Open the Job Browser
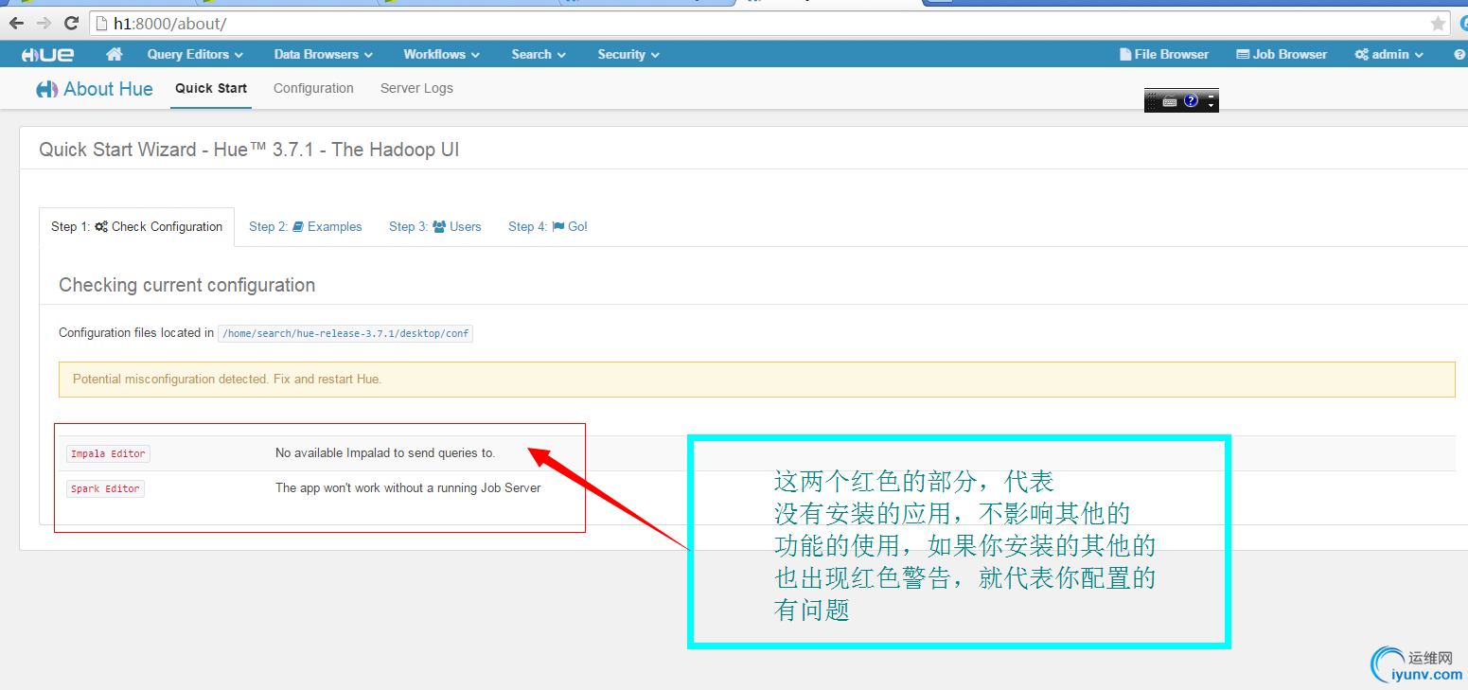The image size is (1468, 690). click(1282, 54)
